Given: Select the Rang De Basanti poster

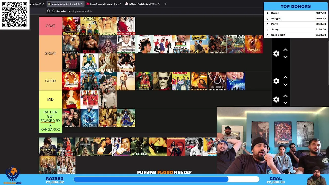Looking at the screenshot, I should coord(235,44).
